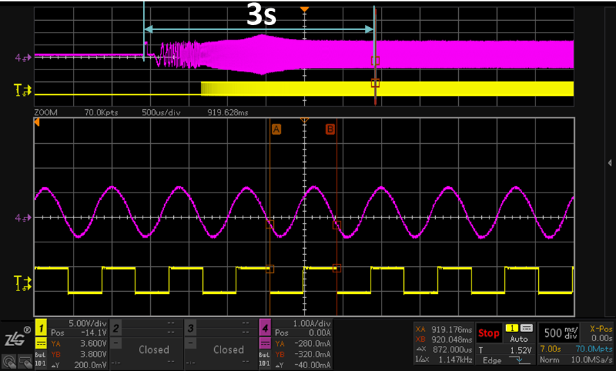The width and height of the screenshot is (616, 371).
Task: Click frequency readout 1.147kHz
Action: tap(444, 359)
